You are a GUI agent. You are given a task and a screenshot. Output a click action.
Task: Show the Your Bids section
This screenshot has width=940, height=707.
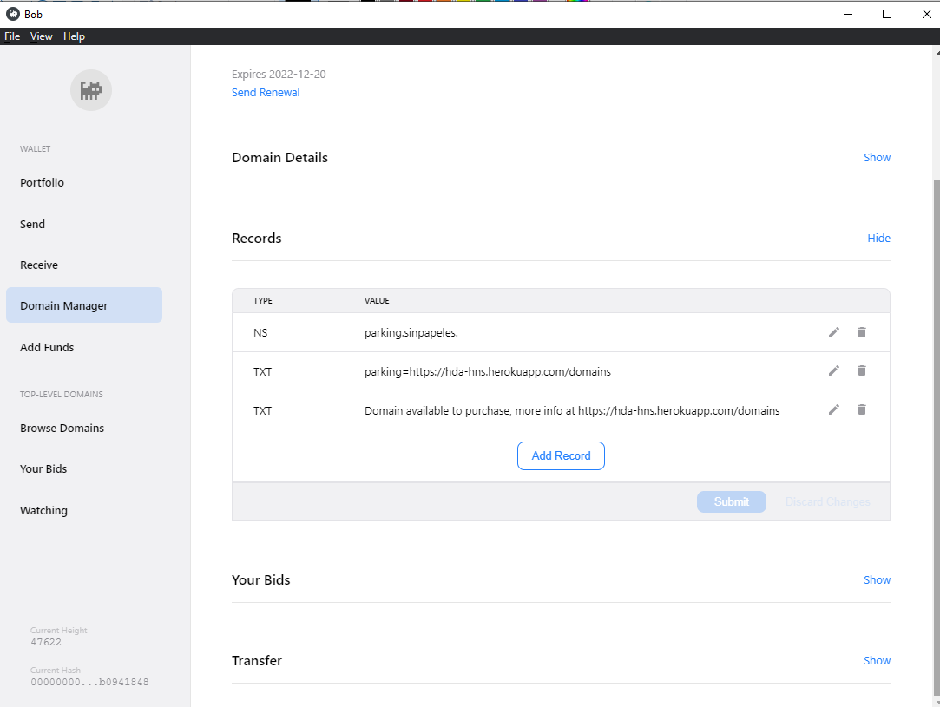pos(877,580)
